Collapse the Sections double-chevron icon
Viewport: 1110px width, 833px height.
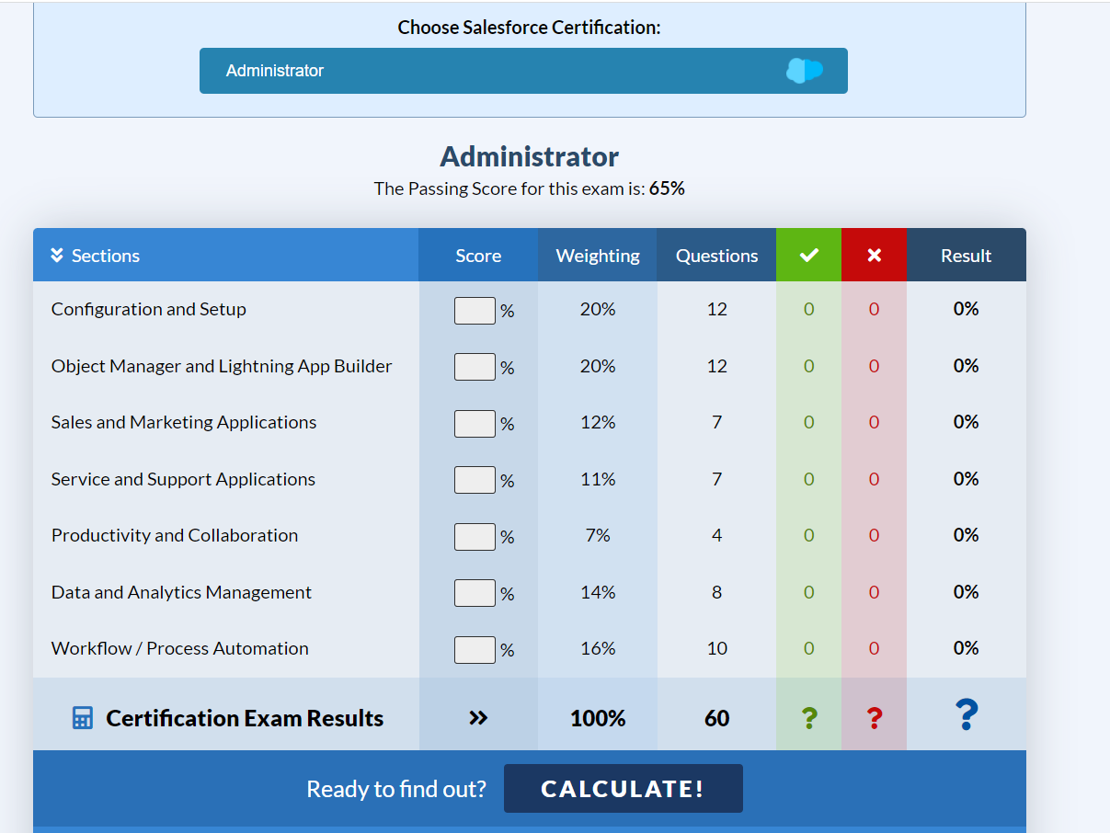(x=57, y=256)
